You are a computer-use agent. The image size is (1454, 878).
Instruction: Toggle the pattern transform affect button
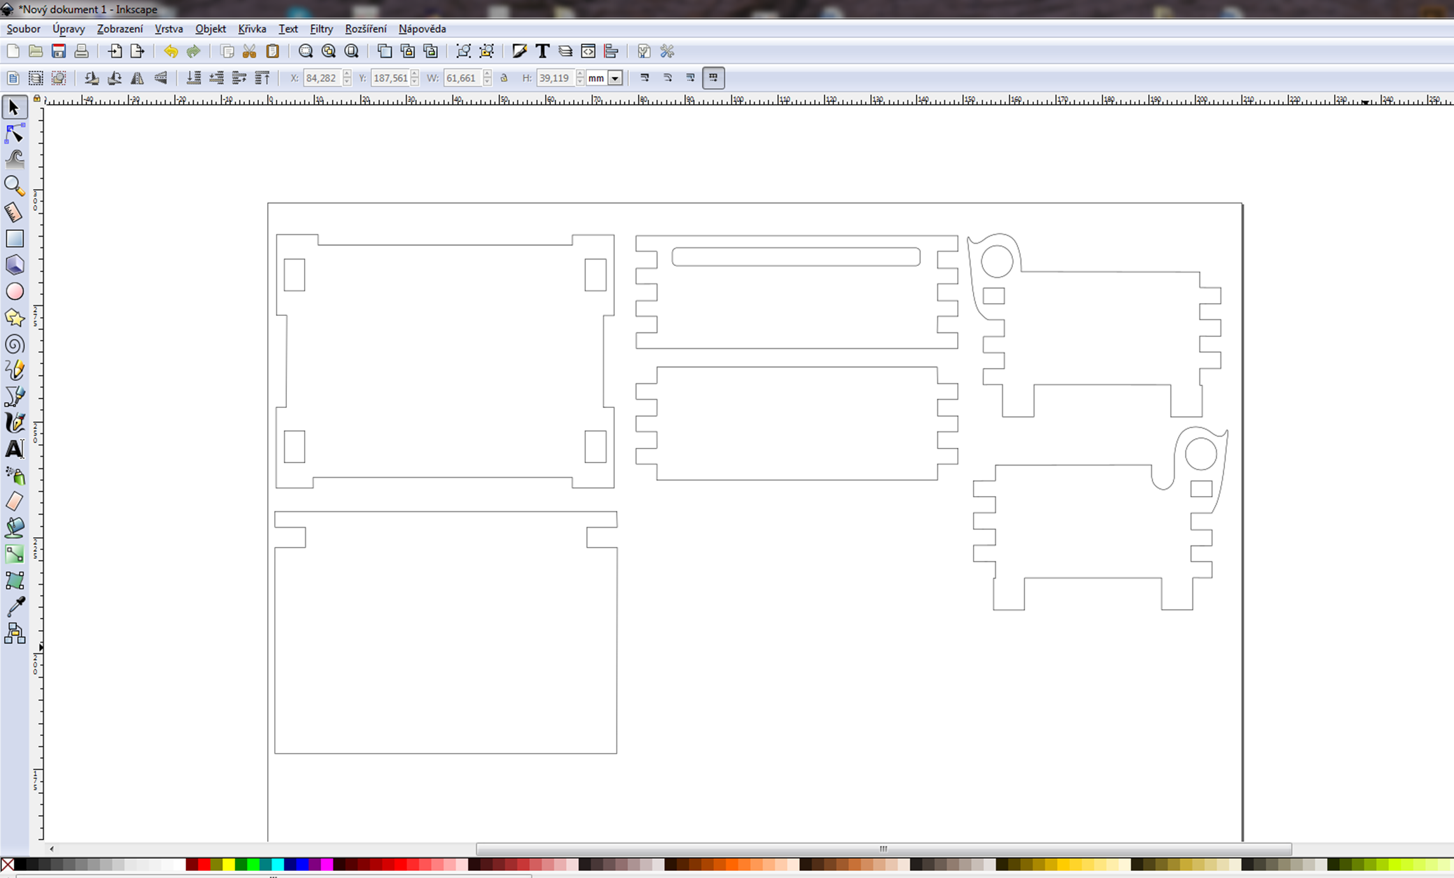pyautogui.click(x=713, y=78)
